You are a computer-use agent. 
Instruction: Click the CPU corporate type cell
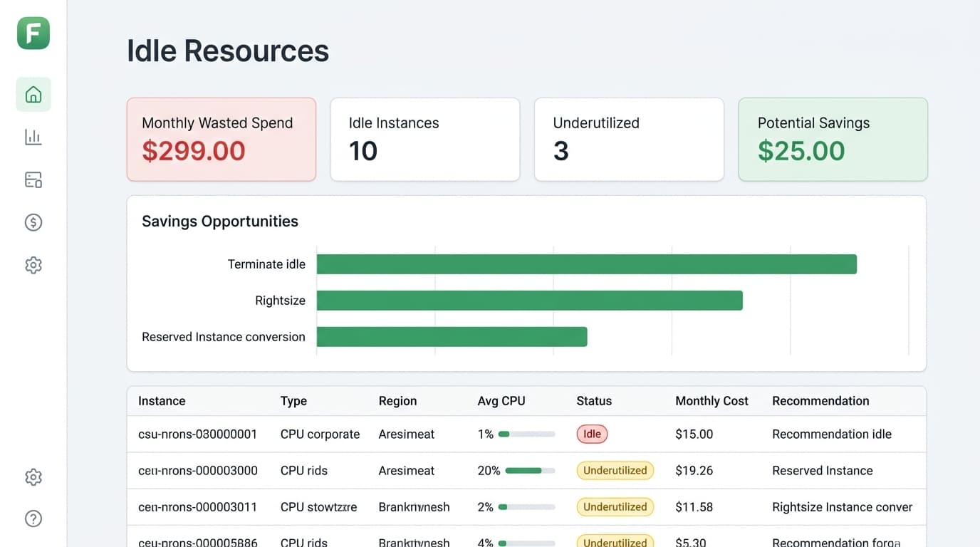coord(320,434)
